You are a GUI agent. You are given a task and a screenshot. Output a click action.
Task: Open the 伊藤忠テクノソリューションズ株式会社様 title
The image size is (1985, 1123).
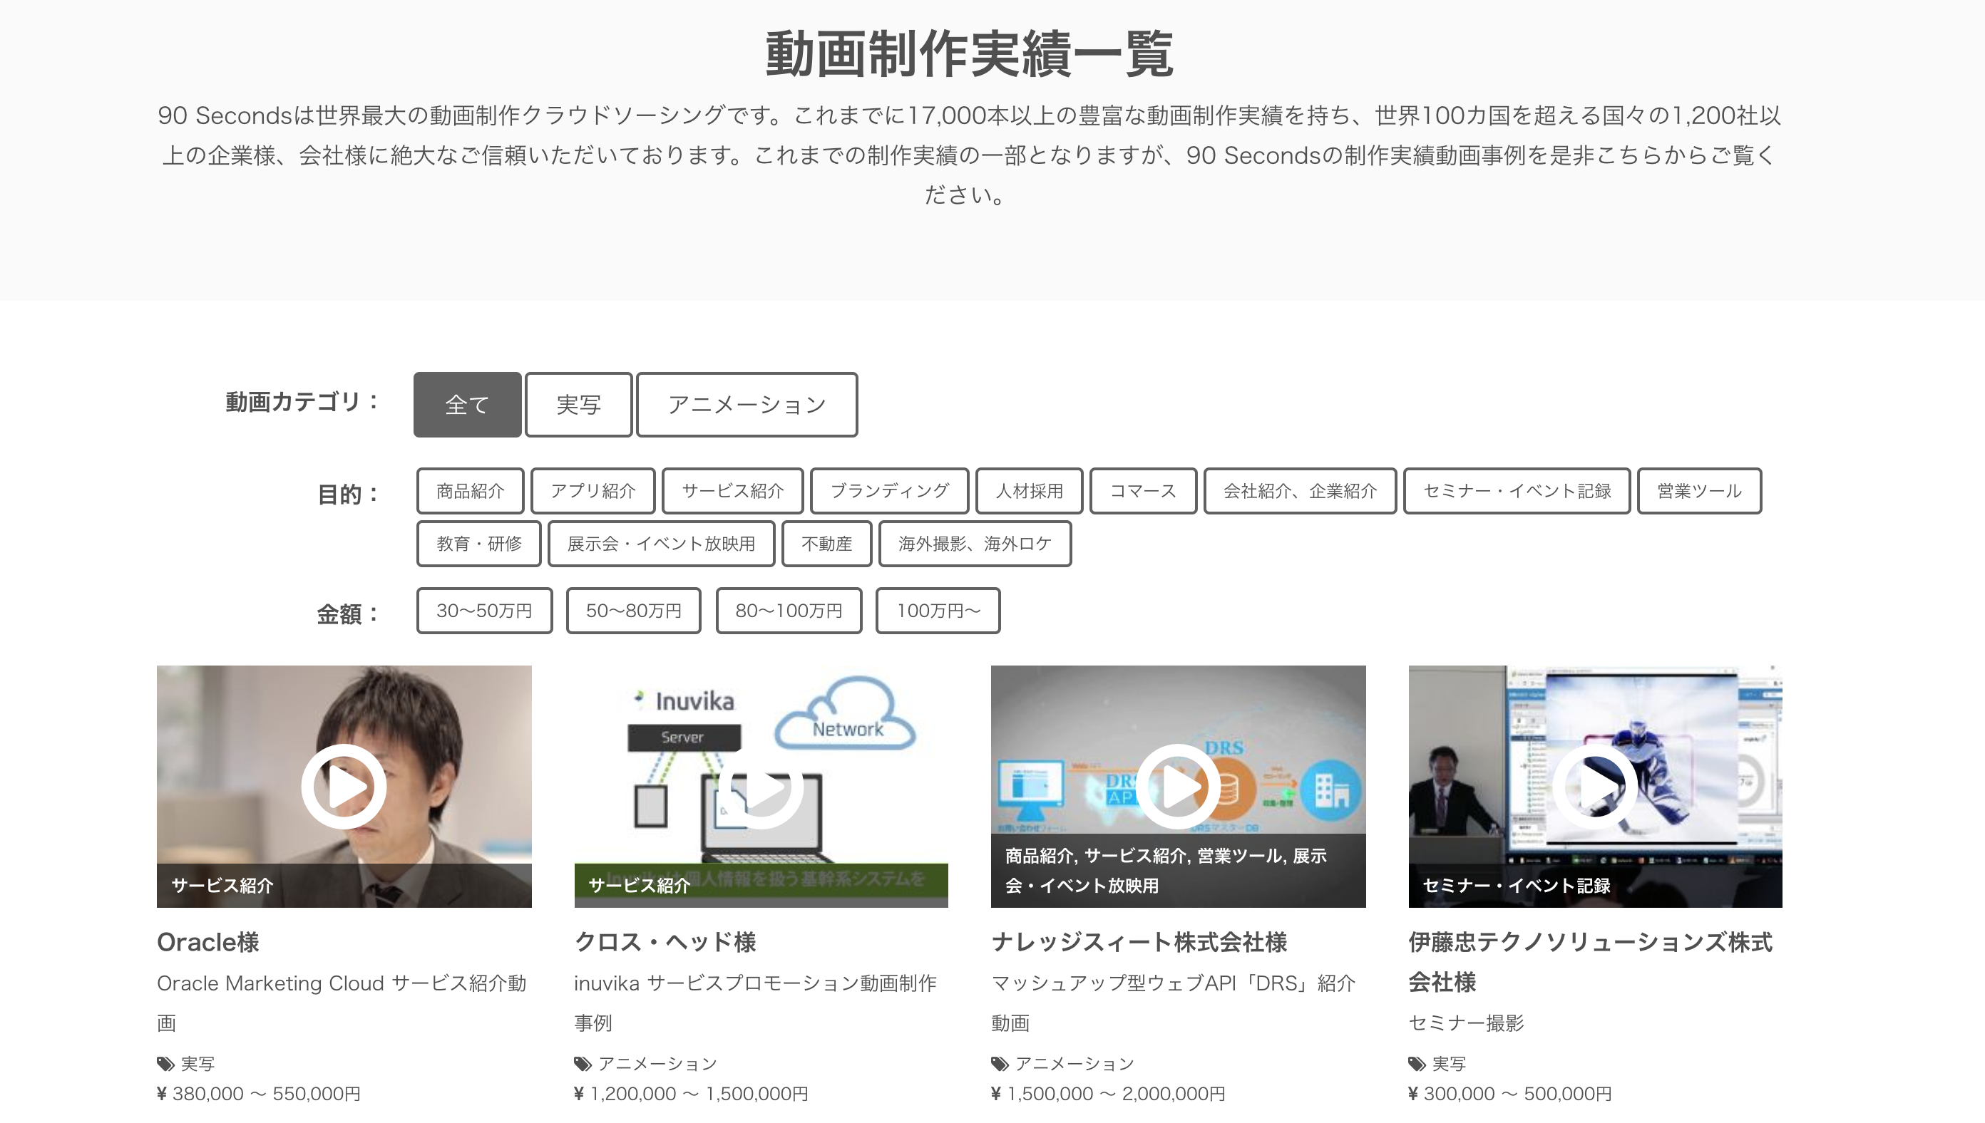[1591, 962]
